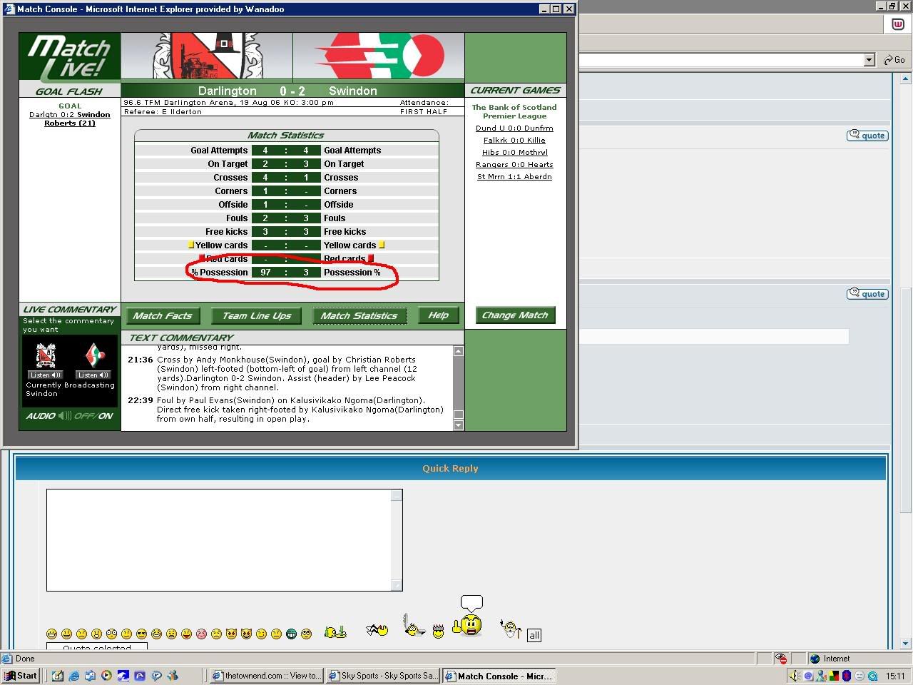Select the Match Statistics tab
This screenshot has height=685, width=913.
pos(359,315)
